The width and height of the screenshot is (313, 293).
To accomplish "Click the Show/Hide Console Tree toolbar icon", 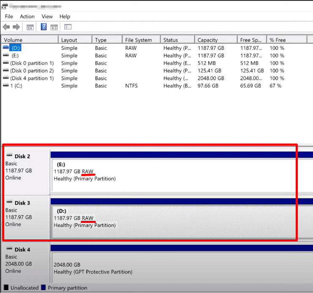I will point(30,27).
